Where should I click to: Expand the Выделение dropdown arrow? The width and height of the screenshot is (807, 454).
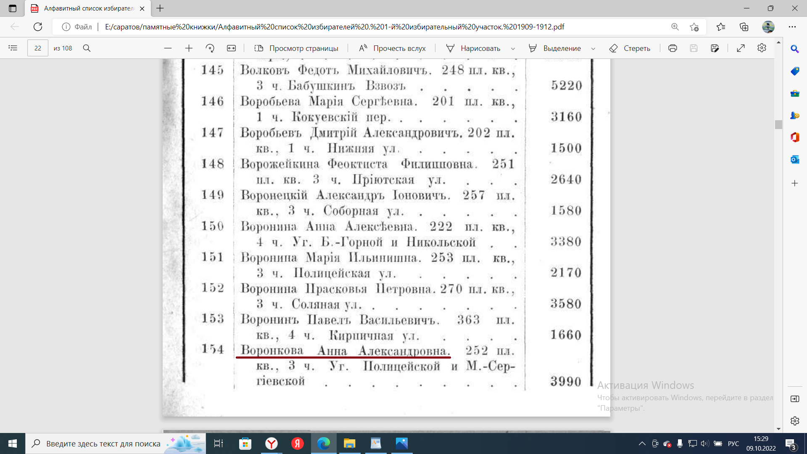[x=593, y=49]
